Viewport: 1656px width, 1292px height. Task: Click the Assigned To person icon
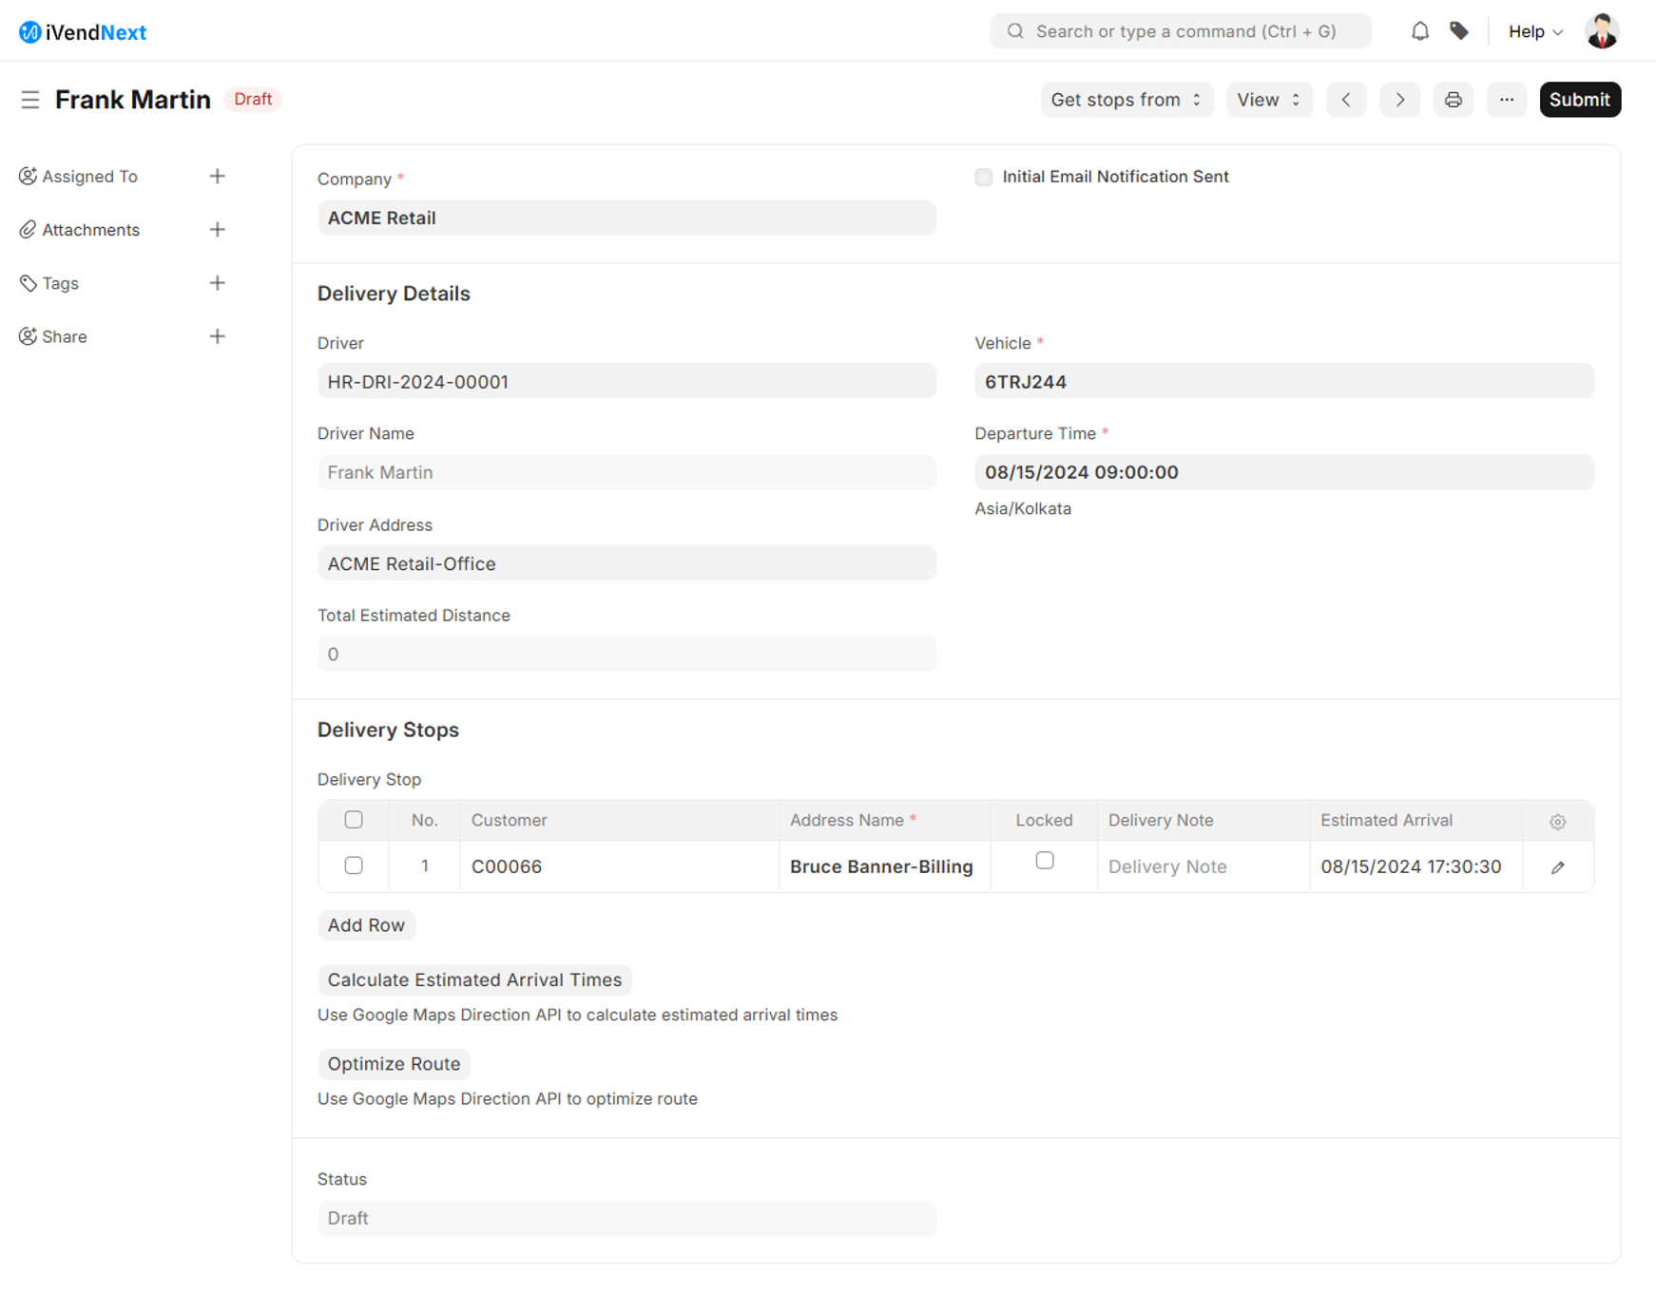(x=28, y=177)
